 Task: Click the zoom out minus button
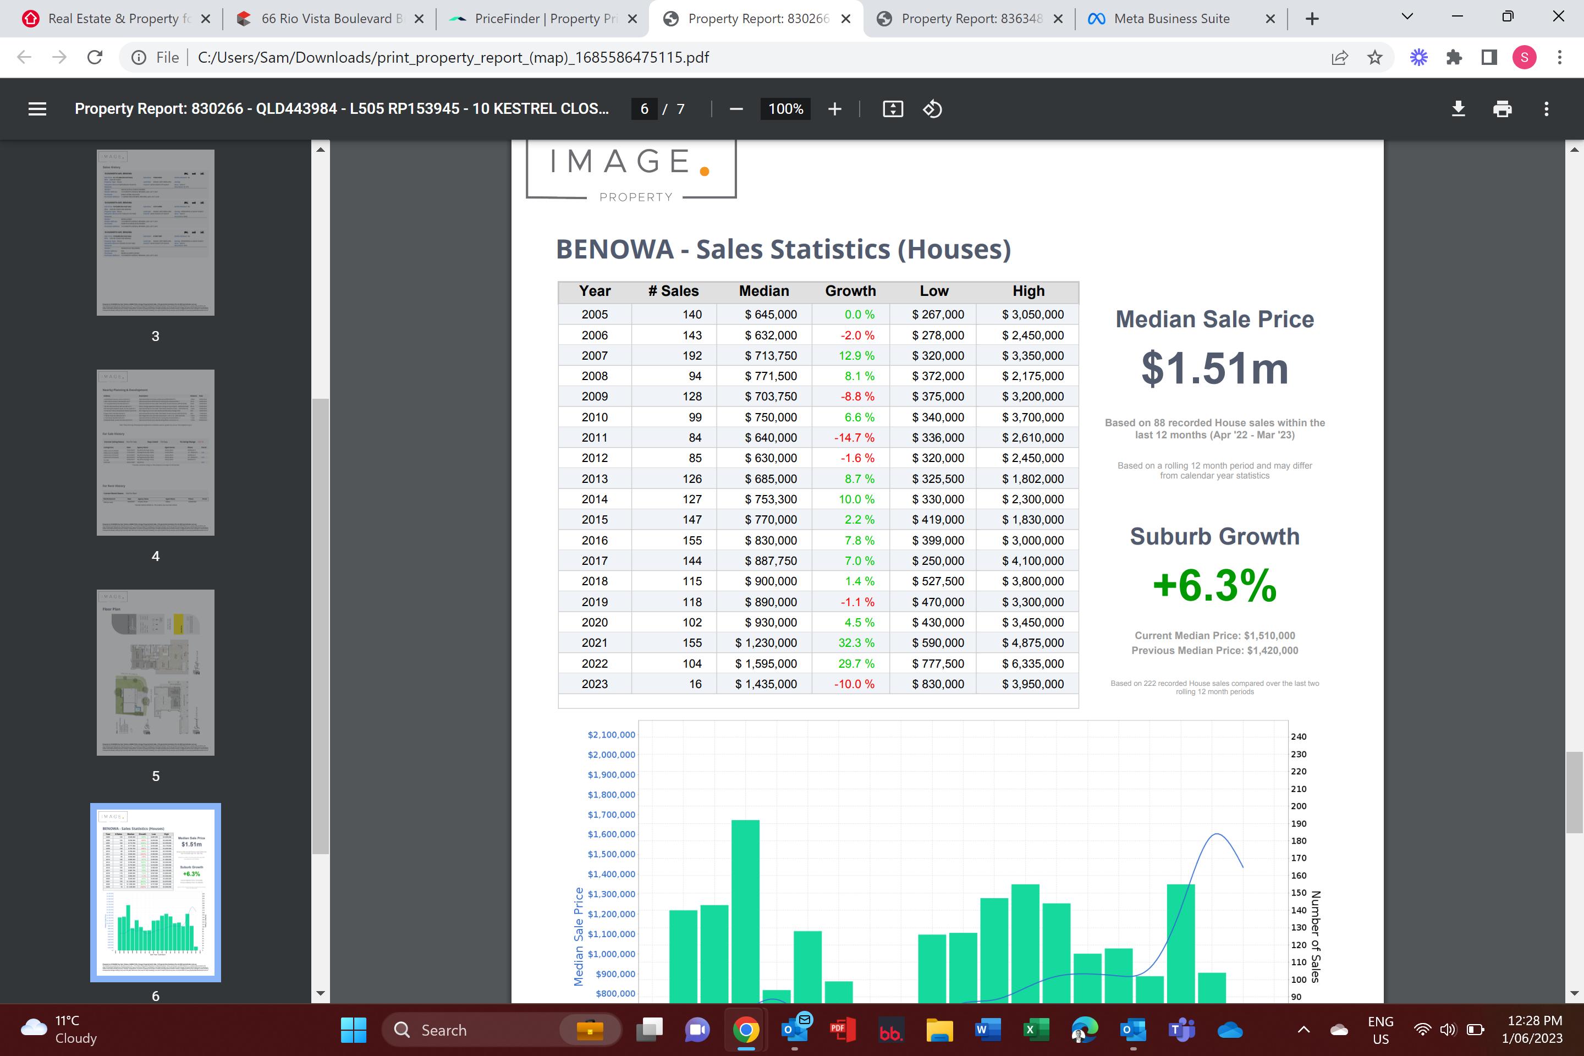(x=736, y=108)
